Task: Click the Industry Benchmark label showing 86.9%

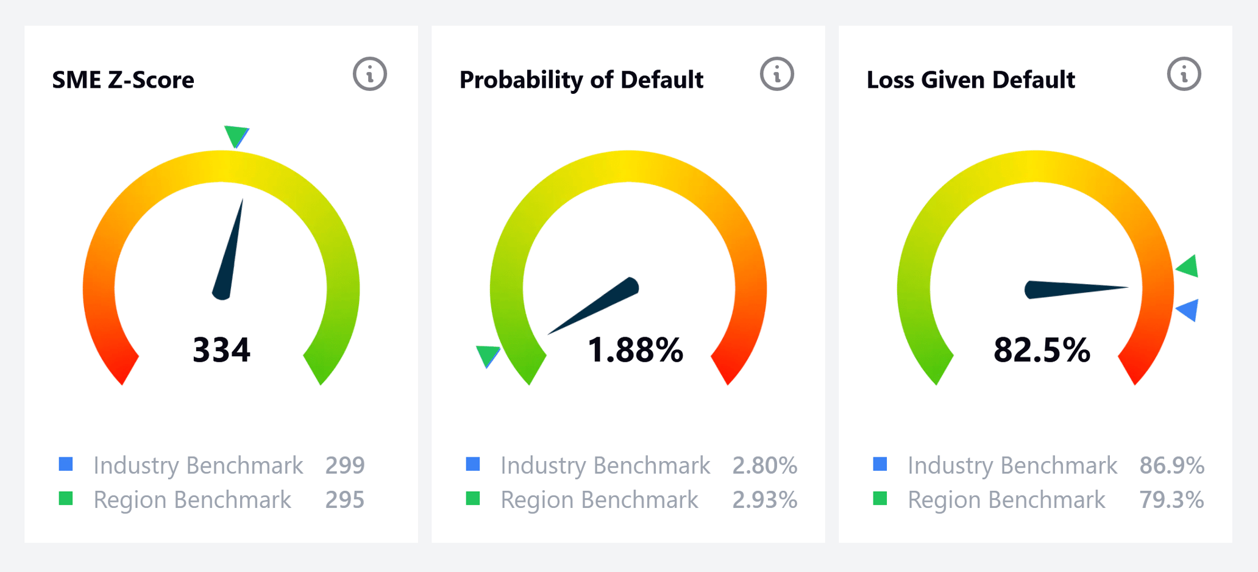Action: coord(1012,465)
